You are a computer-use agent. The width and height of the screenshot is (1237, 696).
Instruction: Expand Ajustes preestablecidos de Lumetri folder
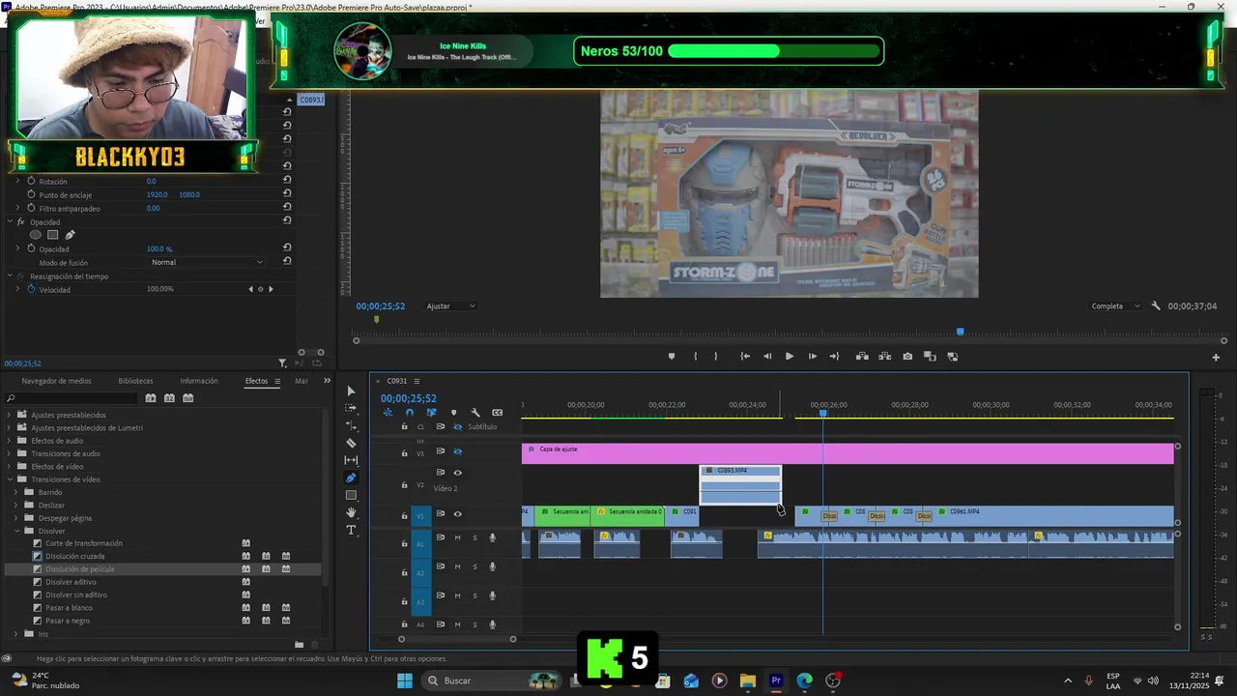10,428
